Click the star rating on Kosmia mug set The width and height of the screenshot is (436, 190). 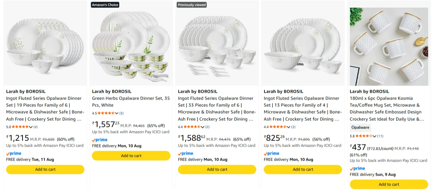[364, 136]
